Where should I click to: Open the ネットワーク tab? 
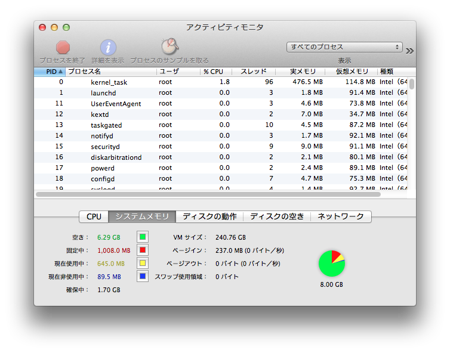(340, 216)
